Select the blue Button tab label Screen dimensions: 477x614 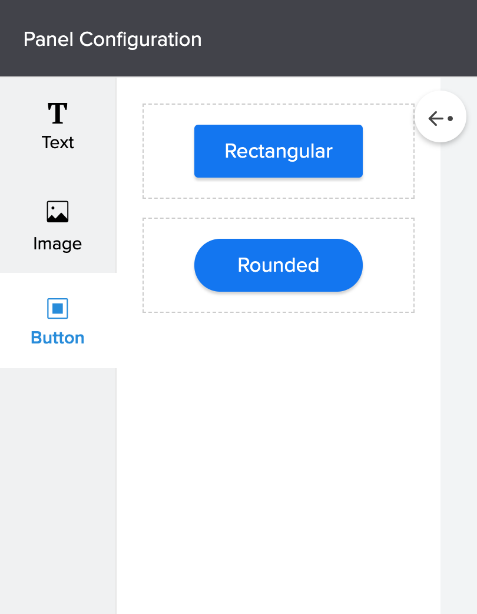click(58, 338)
